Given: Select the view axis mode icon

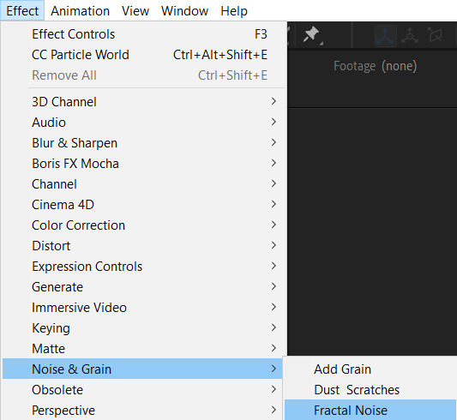Looking at the screenshot, I should pyautogui.click(x=435, y=35).
